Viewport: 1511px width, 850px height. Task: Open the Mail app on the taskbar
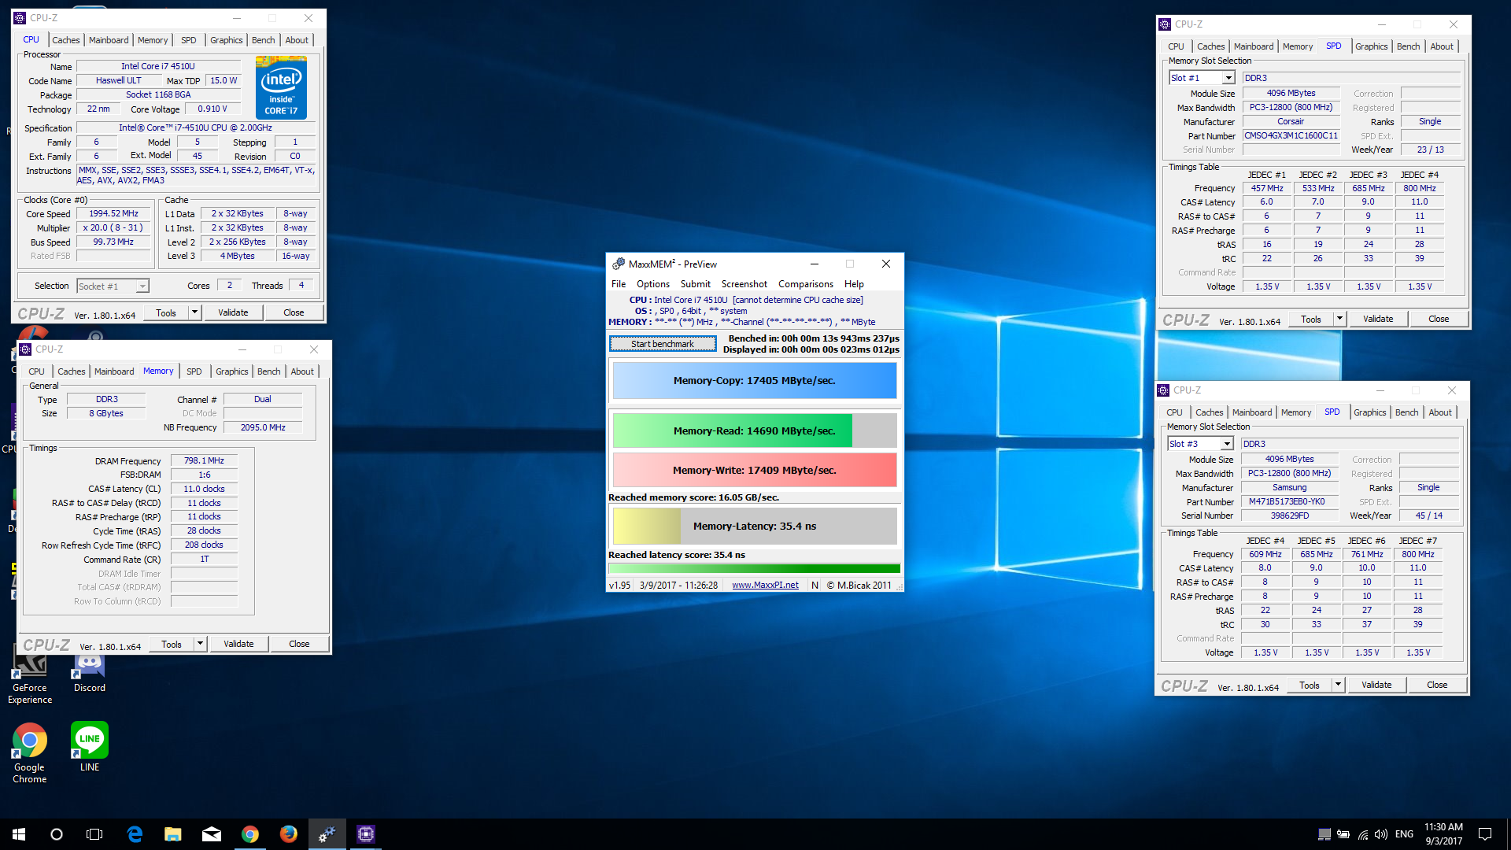click(x=212, y=834)
